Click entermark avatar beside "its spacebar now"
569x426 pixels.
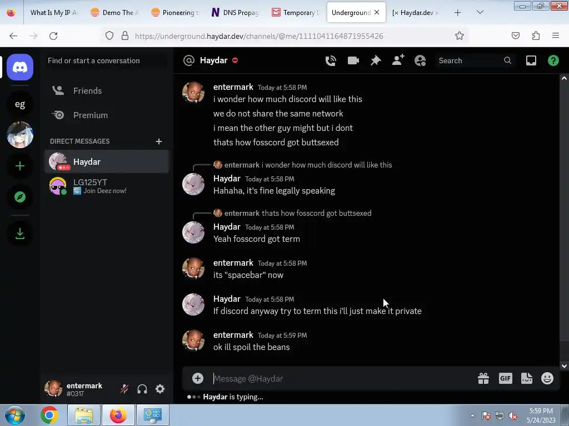coord(193,268)
